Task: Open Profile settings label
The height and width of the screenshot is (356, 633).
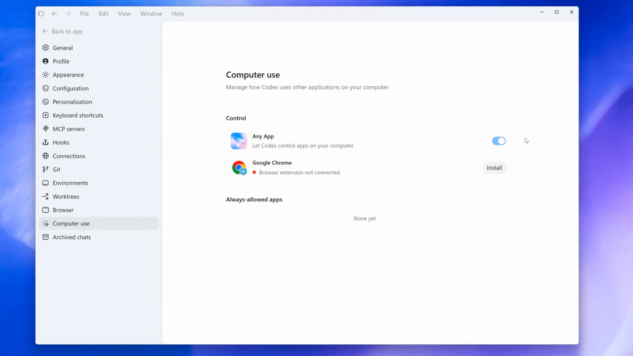Action: pos(61,61)
